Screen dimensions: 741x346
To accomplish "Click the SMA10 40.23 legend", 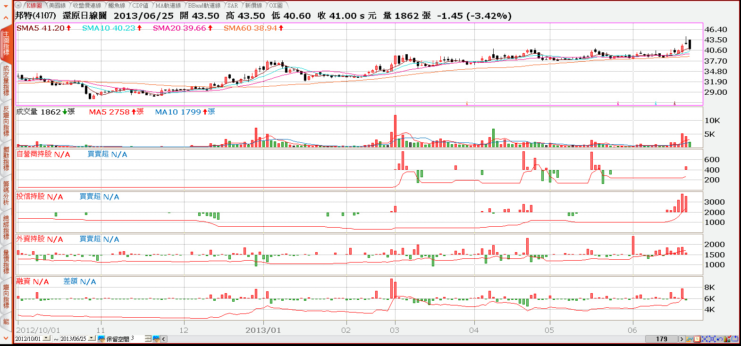I will [112, 28].
